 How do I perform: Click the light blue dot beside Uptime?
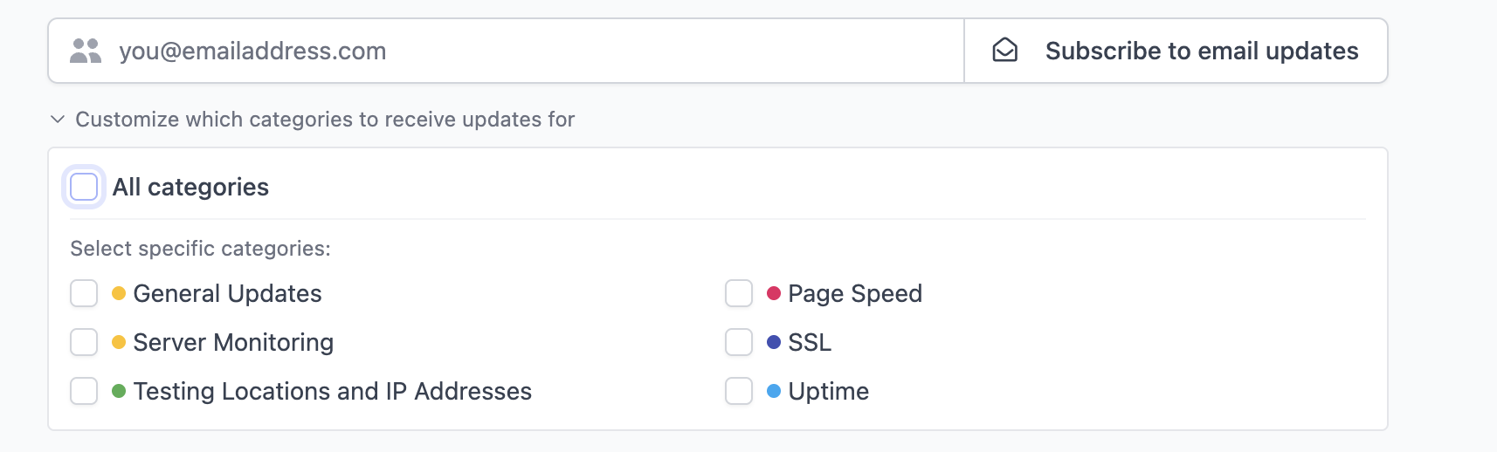pyautogui.click(x=774, y=391)
